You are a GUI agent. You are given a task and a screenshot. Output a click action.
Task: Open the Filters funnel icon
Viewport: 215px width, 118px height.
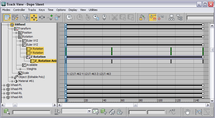point(25,17)
